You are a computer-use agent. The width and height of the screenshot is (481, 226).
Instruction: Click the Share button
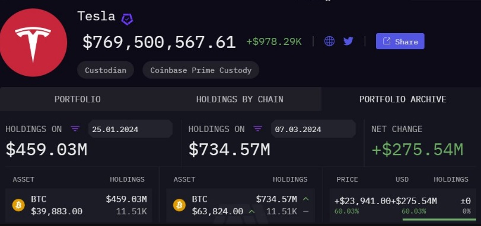pos(400,41)
